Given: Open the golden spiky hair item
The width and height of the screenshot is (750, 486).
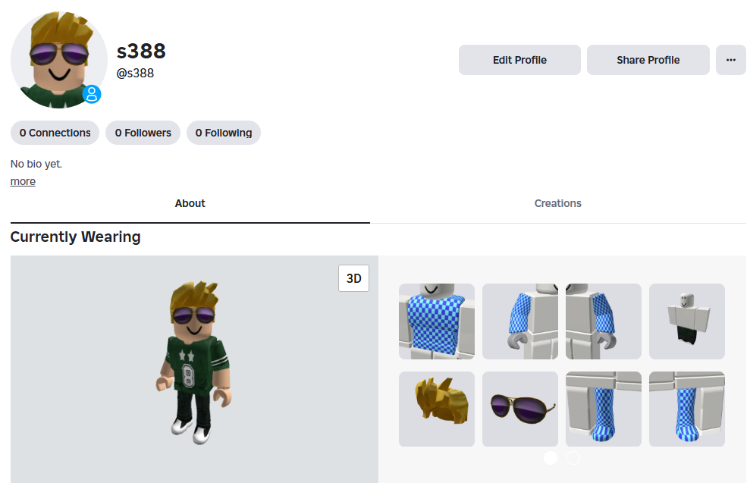Looking at the screenshot, I should (437, 409).
